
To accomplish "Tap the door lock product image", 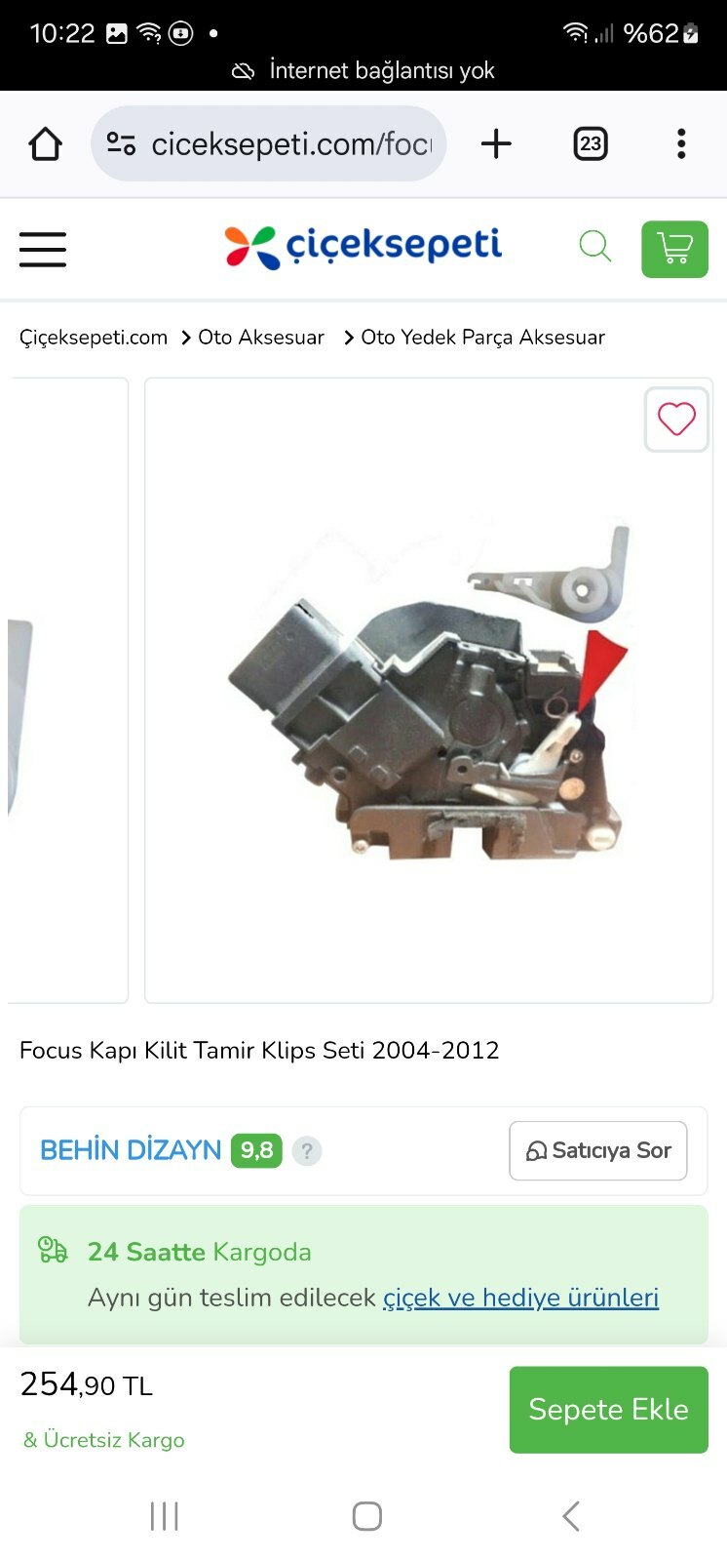I will [429, 691].
